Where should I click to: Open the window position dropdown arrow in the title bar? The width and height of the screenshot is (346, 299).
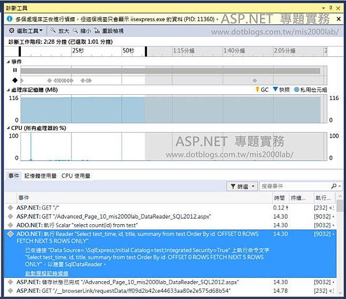pyautogui.click(x=324, y=8)
